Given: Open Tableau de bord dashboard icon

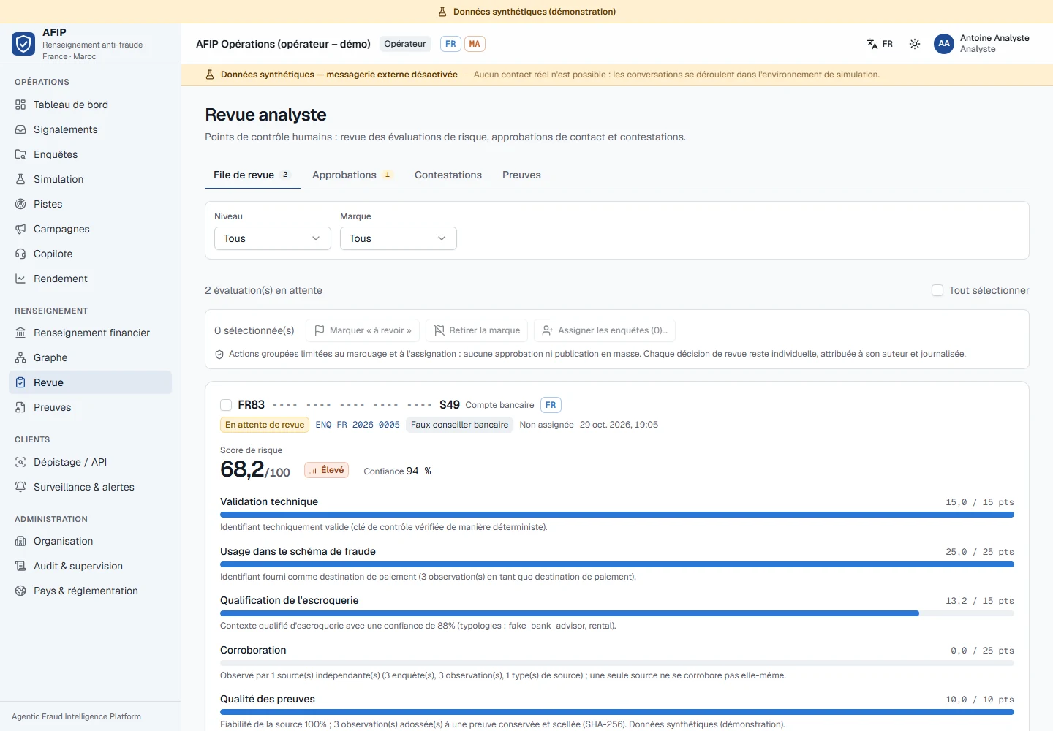Looking at the screenshot, I should pyautogui.click(x=20, y=105).
